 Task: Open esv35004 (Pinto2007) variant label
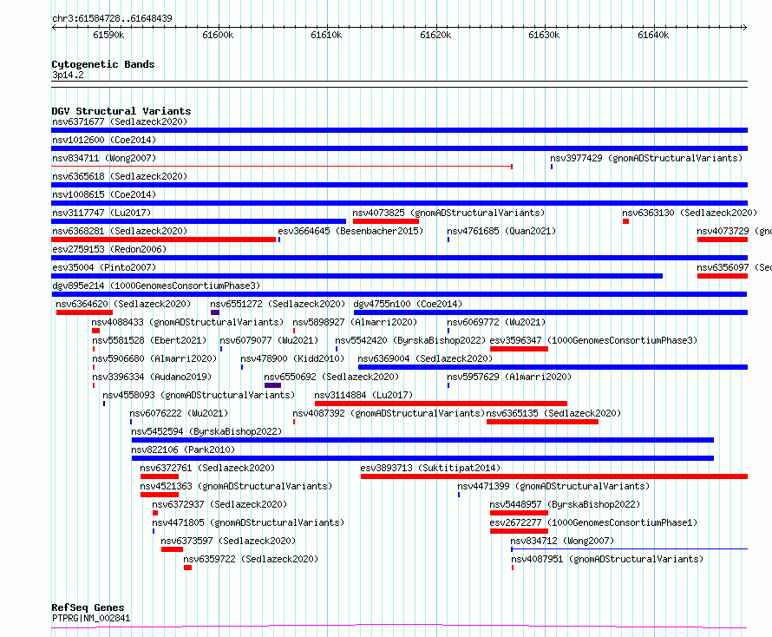[104, 267]
